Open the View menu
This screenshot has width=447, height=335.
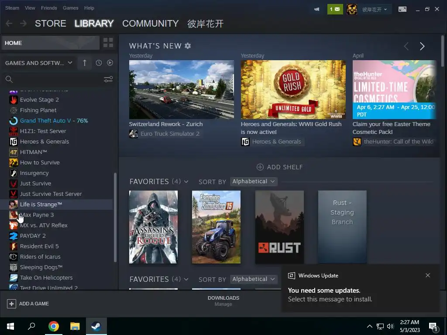point(30,8)
